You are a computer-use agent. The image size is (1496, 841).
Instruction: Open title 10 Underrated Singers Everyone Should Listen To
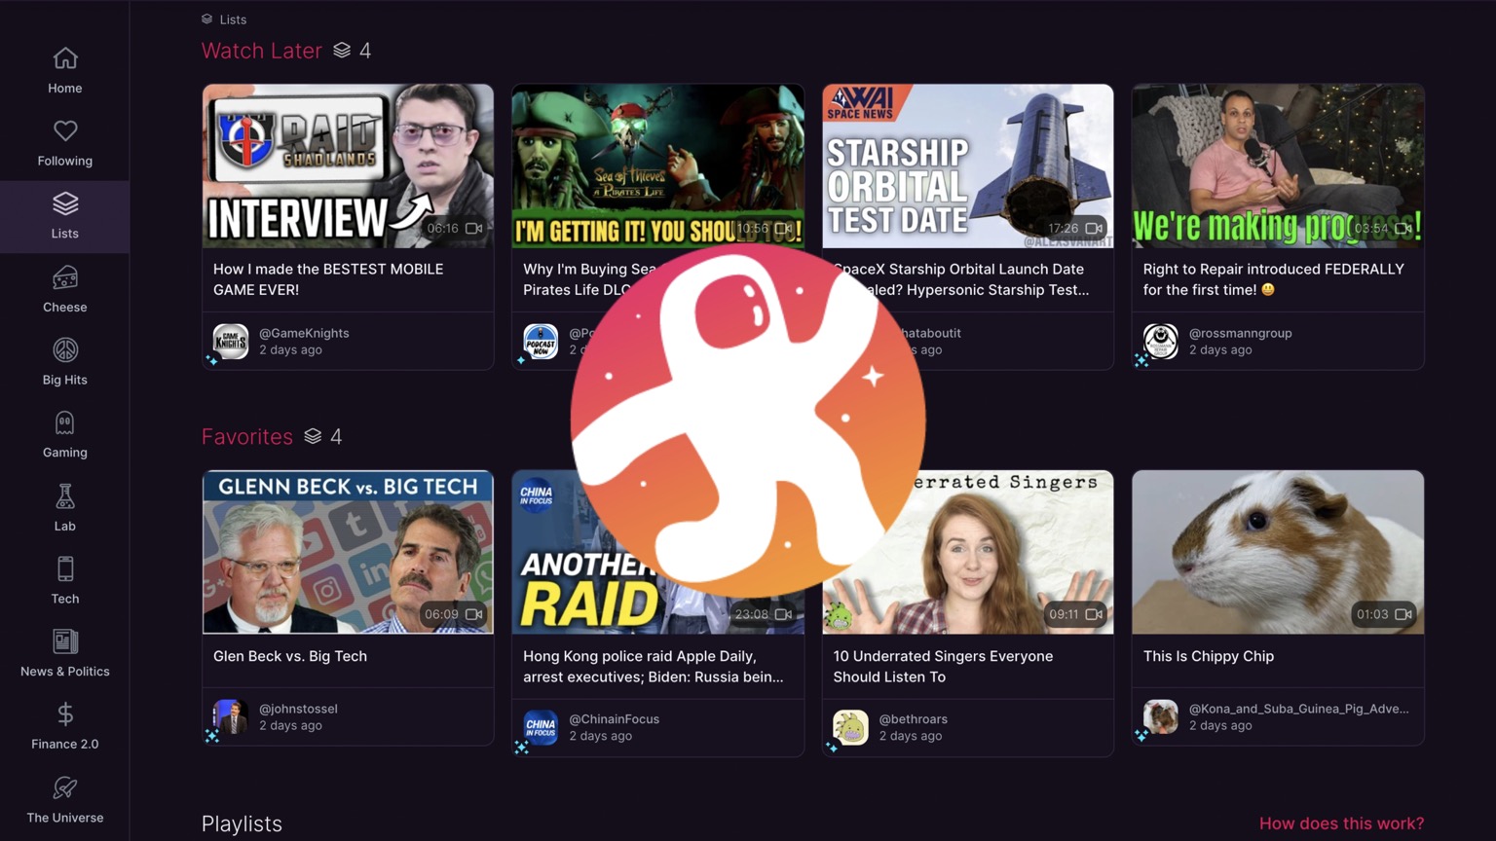click(x=943, y=667)
